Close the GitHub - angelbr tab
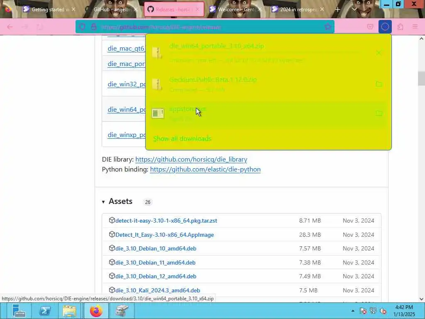Screen dimensions: 425x319 click(x=136, y=10)
